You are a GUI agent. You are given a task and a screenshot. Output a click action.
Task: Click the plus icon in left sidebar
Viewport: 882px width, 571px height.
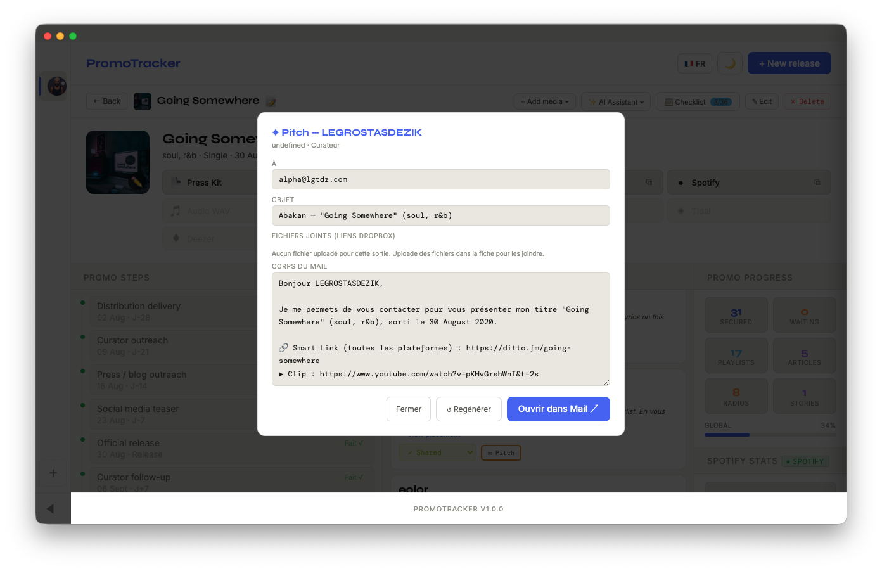(x=53, y=473)
